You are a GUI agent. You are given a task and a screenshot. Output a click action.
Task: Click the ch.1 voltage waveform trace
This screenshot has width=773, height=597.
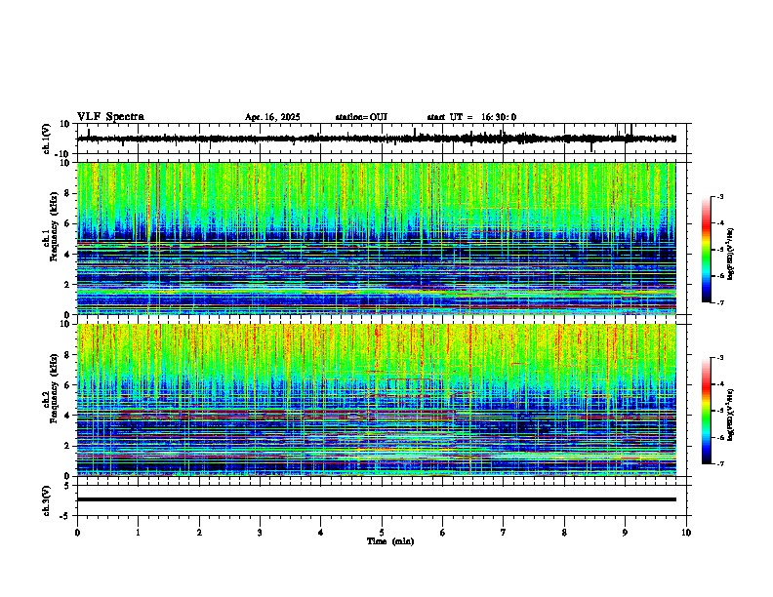pos(376,139)
